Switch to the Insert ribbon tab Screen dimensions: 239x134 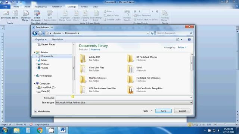(27, 7)
